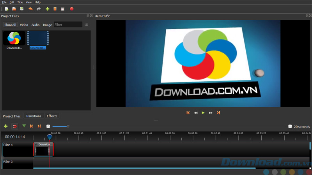Select the Show All filter button
Viewport: 312px width, 175px height.
coord(10,25)
